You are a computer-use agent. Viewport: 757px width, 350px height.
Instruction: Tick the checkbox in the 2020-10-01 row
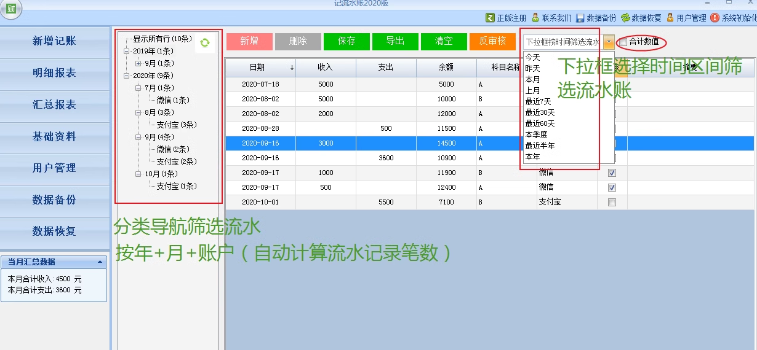[x=612, y=202]
